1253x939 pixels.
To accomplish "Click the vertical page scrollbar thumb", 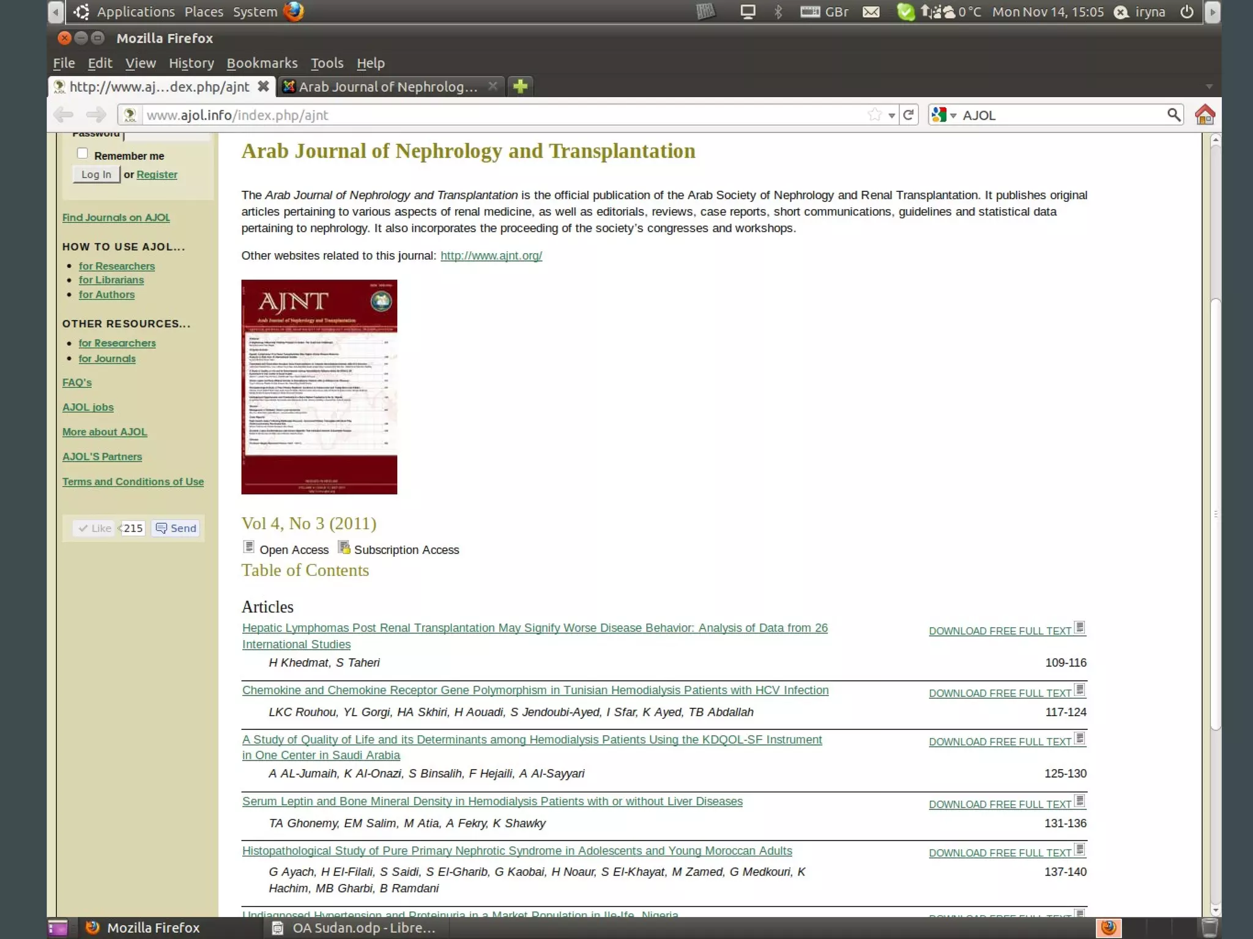I will pos(1215,514).
